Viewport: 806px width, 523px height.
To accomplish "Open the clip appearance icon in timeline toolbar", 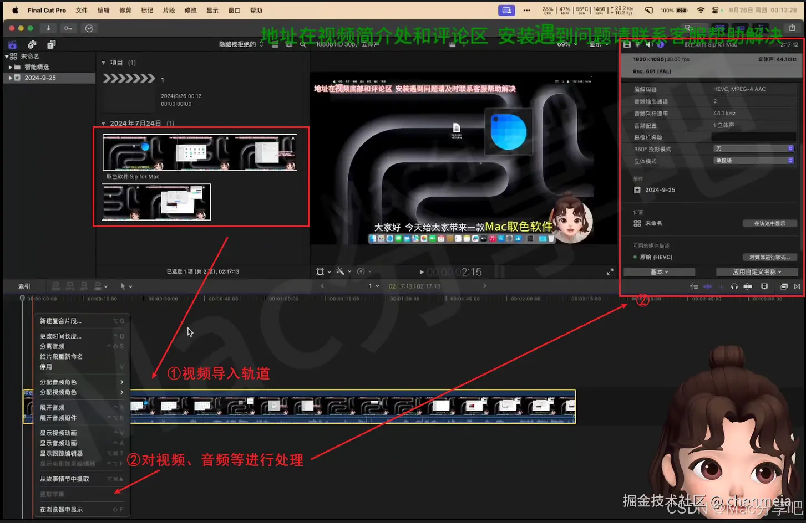I will [x=765, y=286].
